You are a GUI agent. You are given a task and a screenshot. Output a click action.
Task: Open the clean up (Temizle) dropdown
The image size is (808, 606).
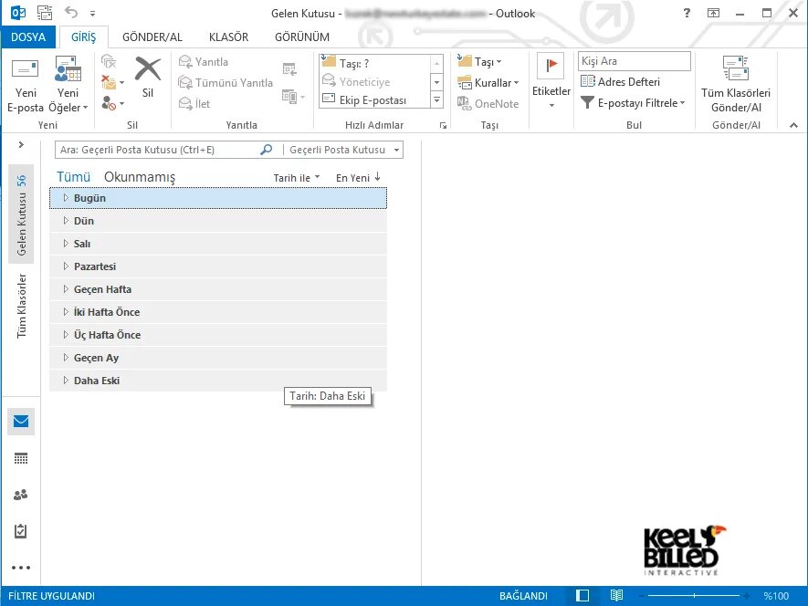pyautogui.click(x=113, y=82)
